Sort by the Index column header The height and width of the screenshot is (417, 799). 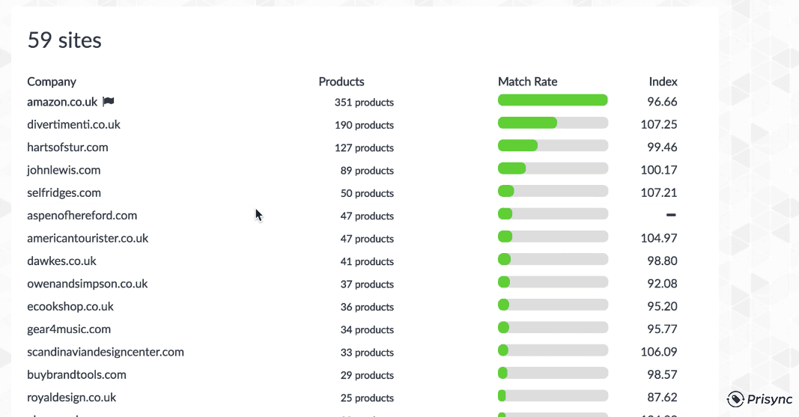663,82
